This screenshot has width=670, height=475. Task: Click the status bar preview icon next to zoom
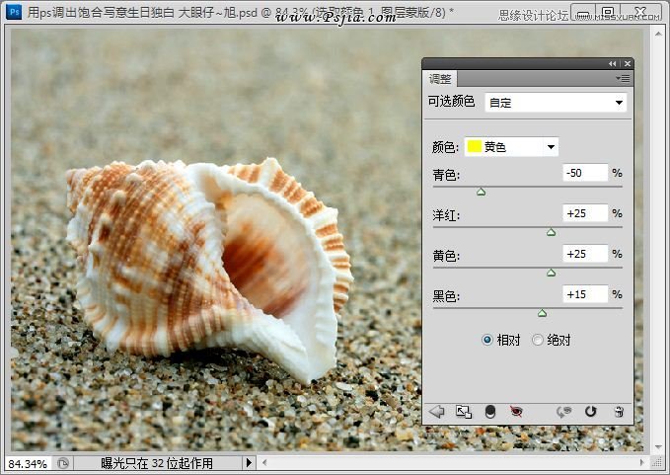tap(63, 464)
